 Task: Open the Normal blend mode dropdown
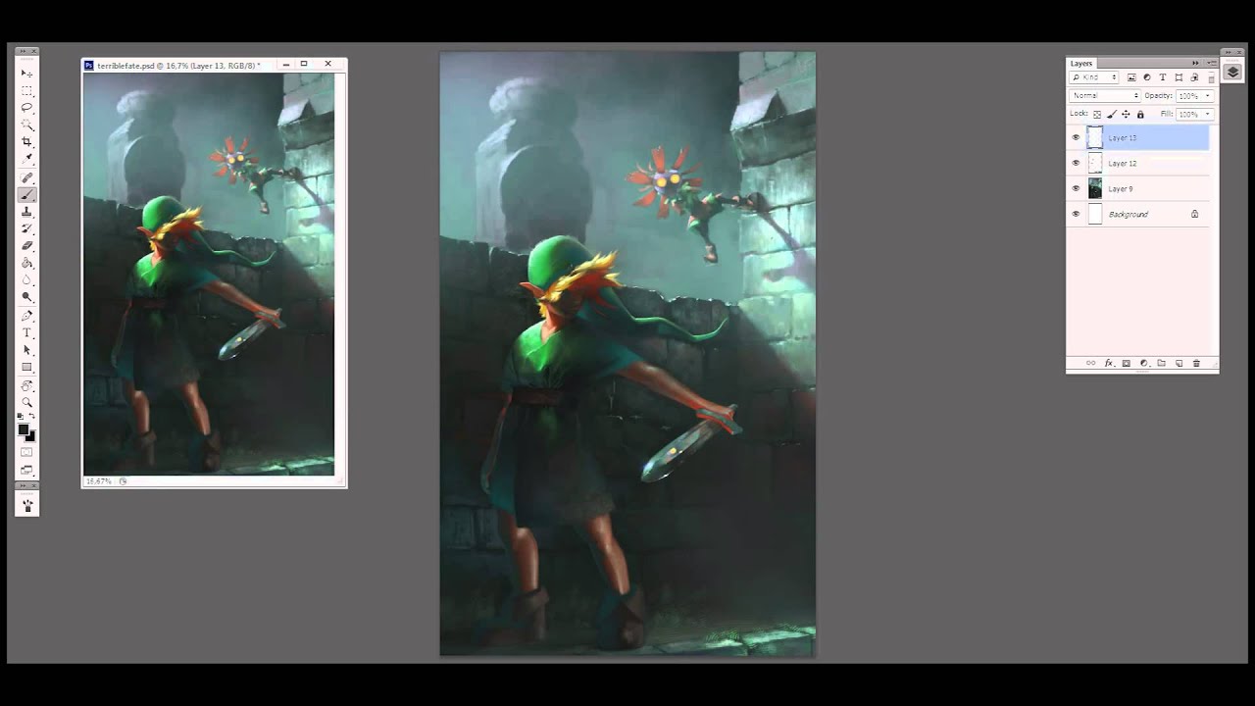click(1105, 96)
